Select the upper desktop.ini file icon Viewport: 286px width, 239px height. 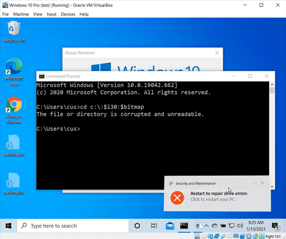click(x=14, y=146)
